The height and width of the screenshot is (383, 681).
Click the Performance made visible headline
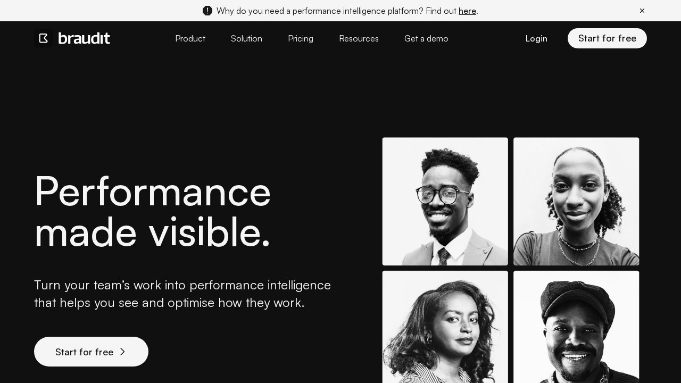click(153, 211)
